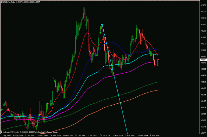
Task: Click the 0.9610 price axis label
Action: (203, 18)
